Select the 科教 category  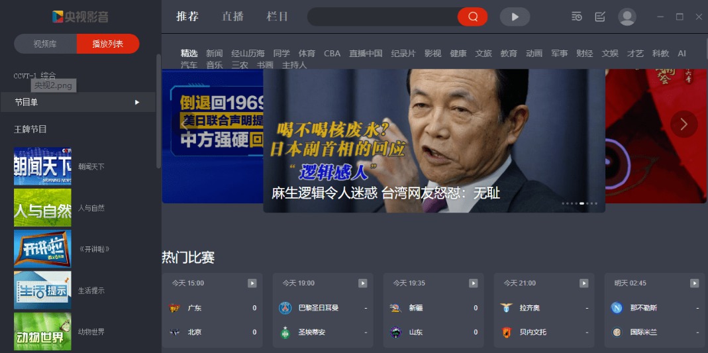660,53
